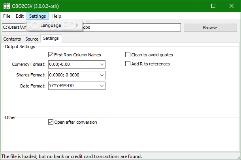Viewport: 241px width, 160px height.
Task: Click the QBO2CSV app icon in title bar
Action: tap(7, 6)
